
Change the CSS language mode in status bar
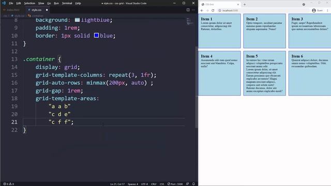point(162,184)
